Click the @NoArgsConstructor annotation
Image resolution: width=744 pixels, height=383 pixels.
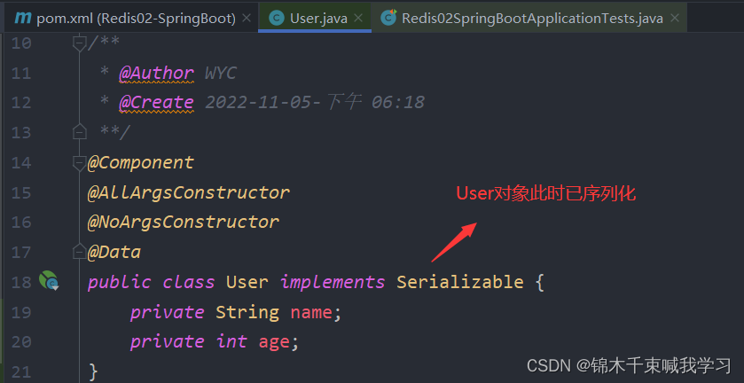point(183,222)
